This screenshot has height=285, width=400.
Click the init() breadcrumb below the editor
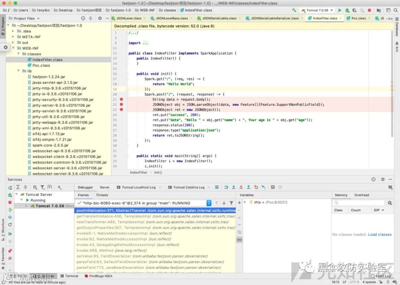(x=158, y=172)
